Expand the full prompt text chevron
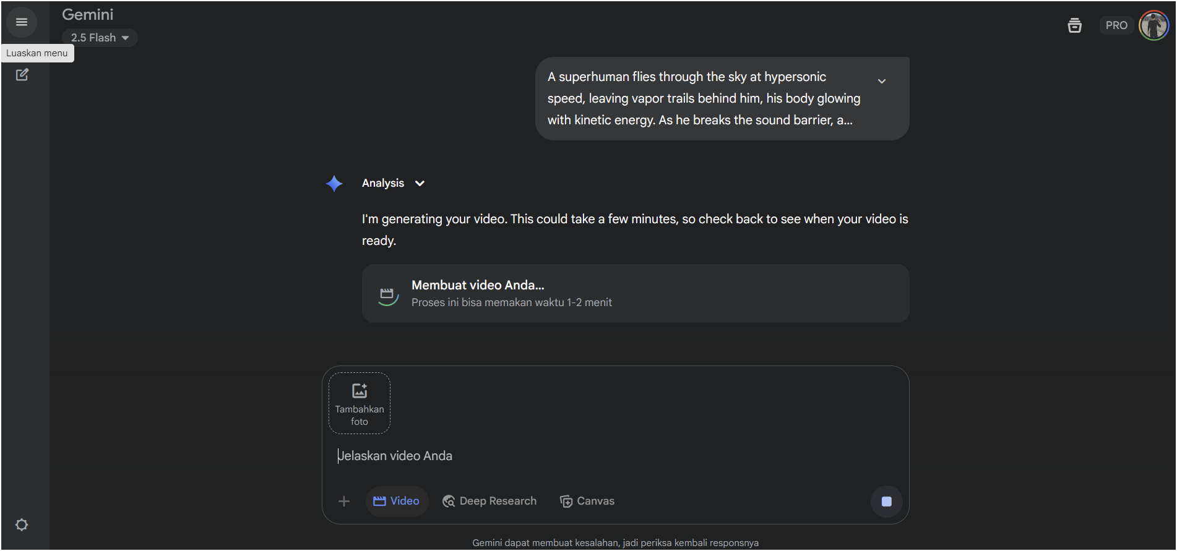1177x551 pixels. (x=882, y=81)
